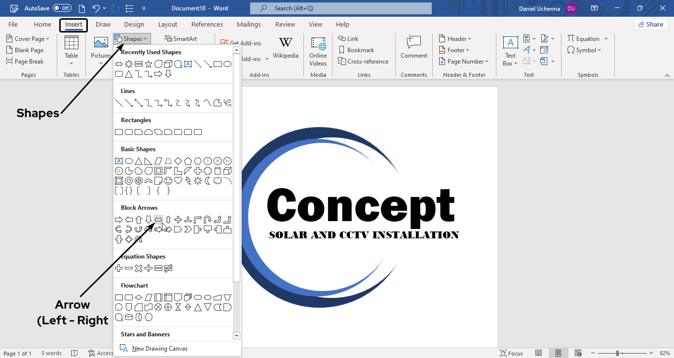Enable Focus mode from status bar

511,353
